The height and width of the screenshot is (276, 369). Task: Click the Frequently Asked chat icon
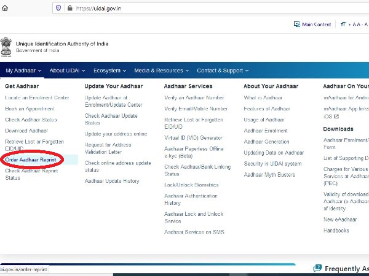click(x=317, y=269)
